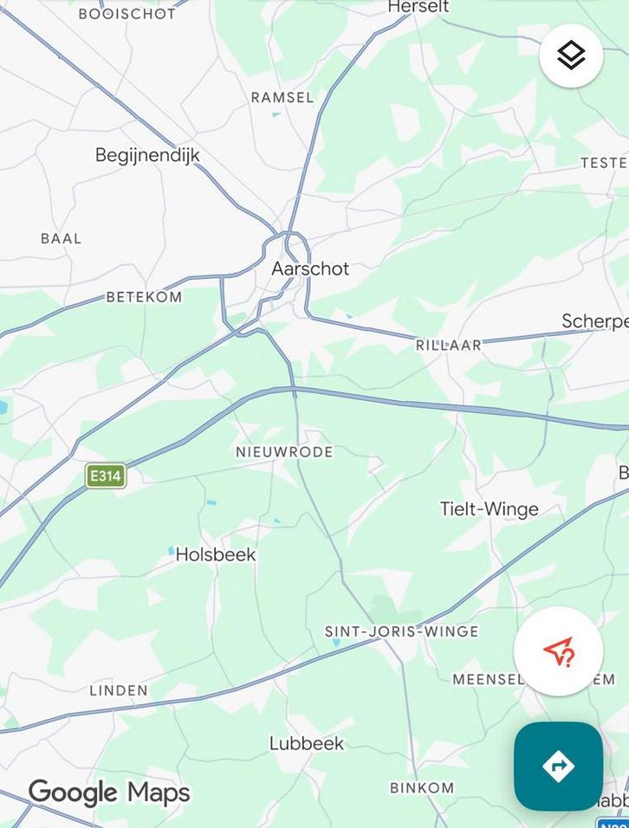Open directions with the teal arrow button
Screen dimensions: 629x828
click(x=558, y=766)
